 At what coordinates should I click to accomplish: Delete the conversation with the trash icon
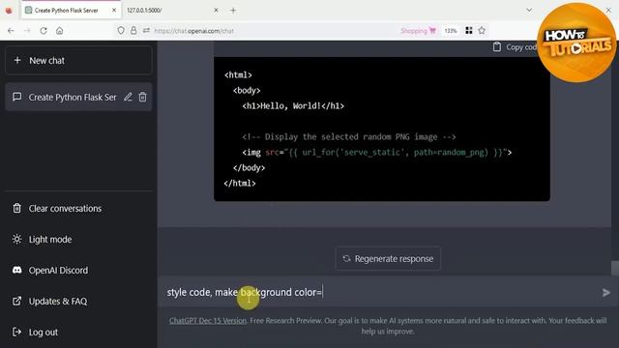coord(142,97)
